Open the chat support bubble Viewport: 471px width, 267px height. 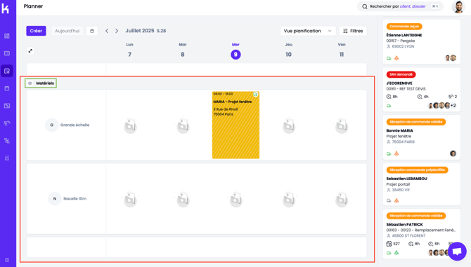pyautogui.click(x=457, y=251)
